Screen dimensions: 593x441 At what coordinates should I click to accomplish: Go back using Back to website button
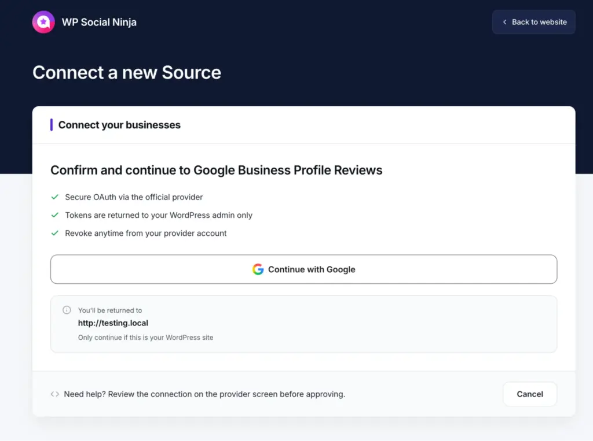pyautogui.click(x=533, y=22)
